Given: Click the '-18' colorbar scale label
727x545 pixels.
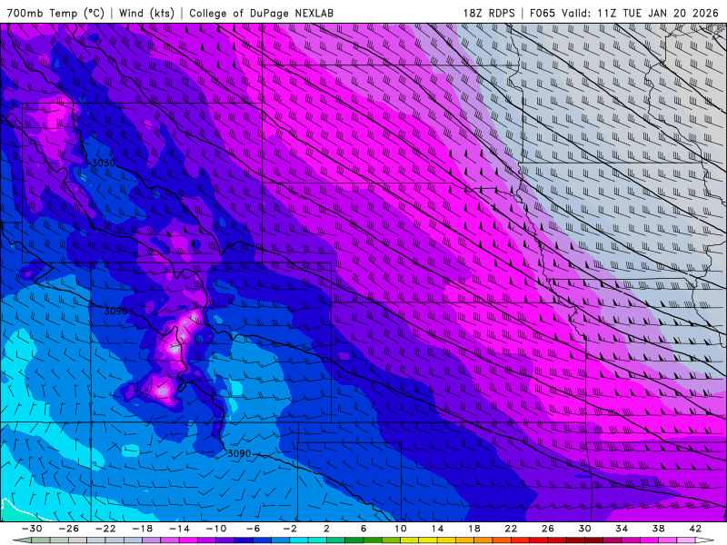Looking at the screenshot, I should pyautogui.click(x=143, y=529).
